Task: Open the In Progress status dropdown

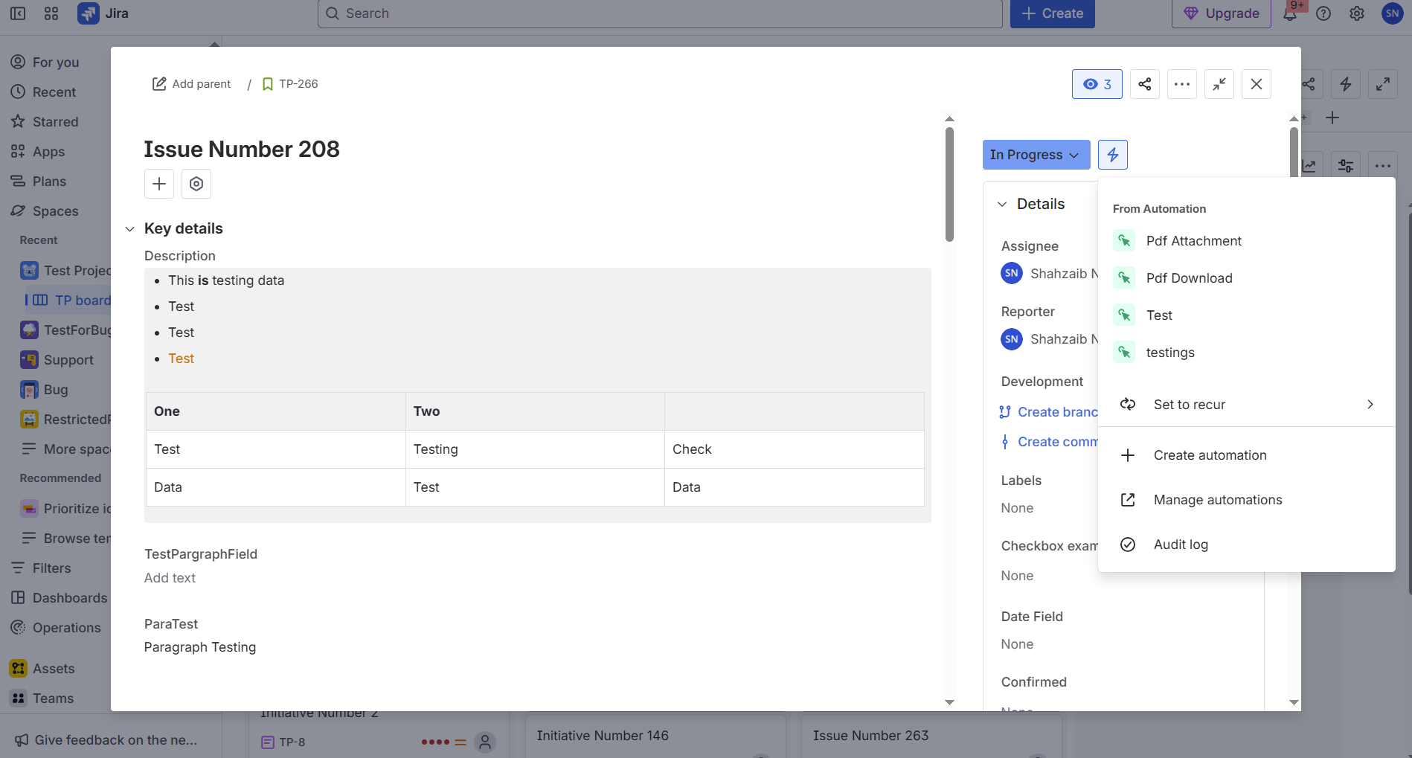Action: (1035, 155)
